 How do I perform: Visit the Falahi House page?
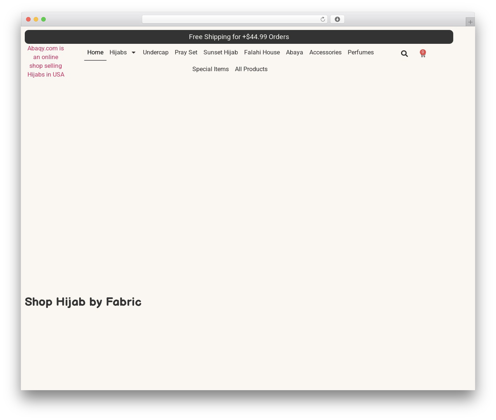262,52
